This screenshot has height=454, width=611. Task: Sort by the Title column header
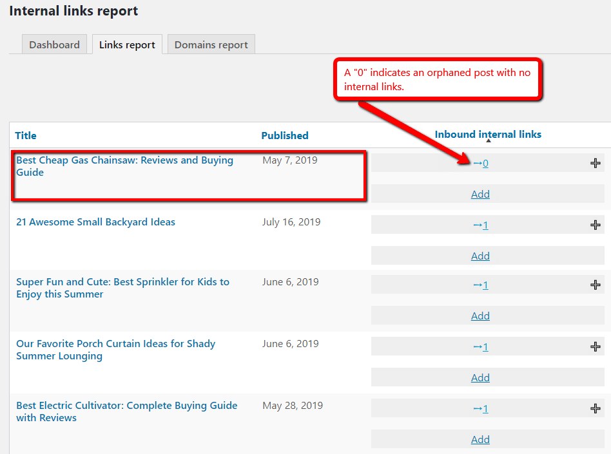click(x=26, y=135)
